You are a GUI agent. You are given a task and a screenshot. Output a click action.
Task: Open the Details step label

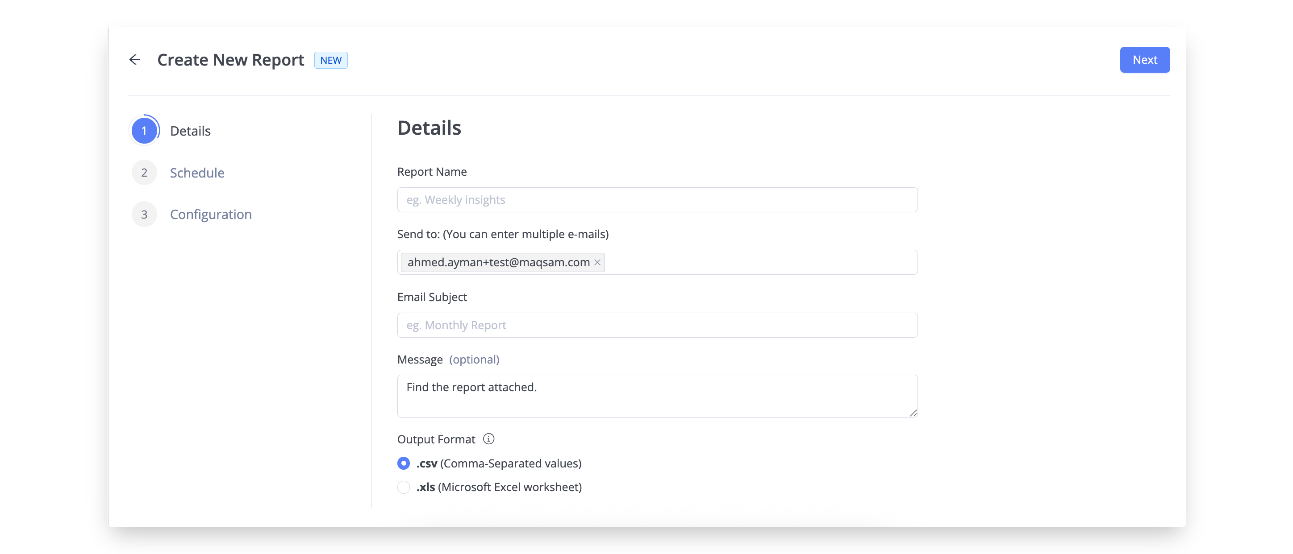(x=190, y=131)
